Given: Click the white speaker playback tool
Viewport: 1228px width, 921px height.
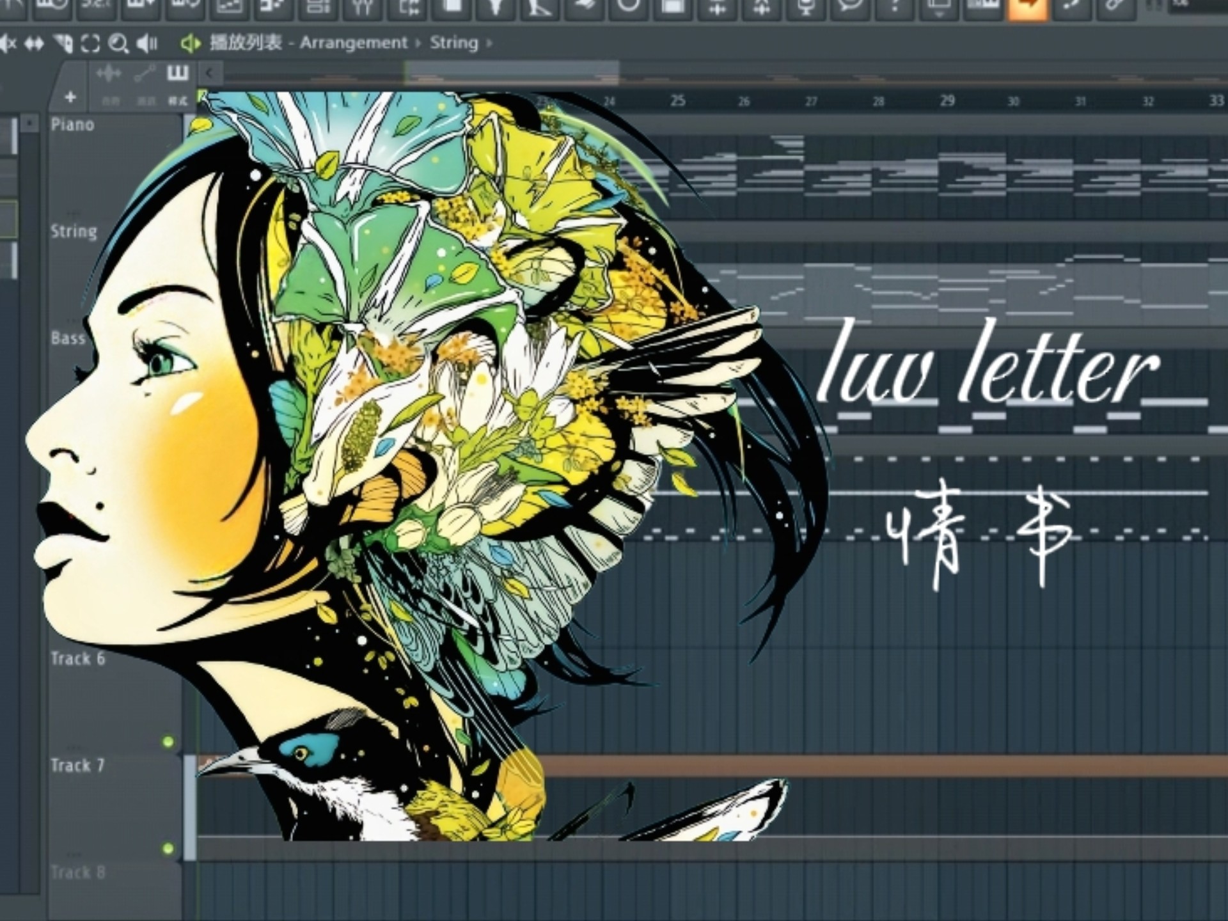Looking at the screenshot, I should pos(147,44).
